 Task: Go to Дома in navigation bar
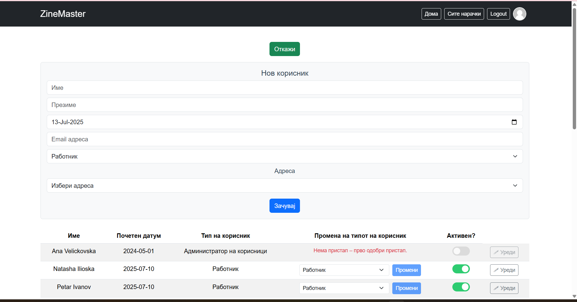tap(431, 14)
